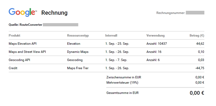The image size is (216, 106).
Task: Click the Verwendung column header
Action: tap(155, 36)
